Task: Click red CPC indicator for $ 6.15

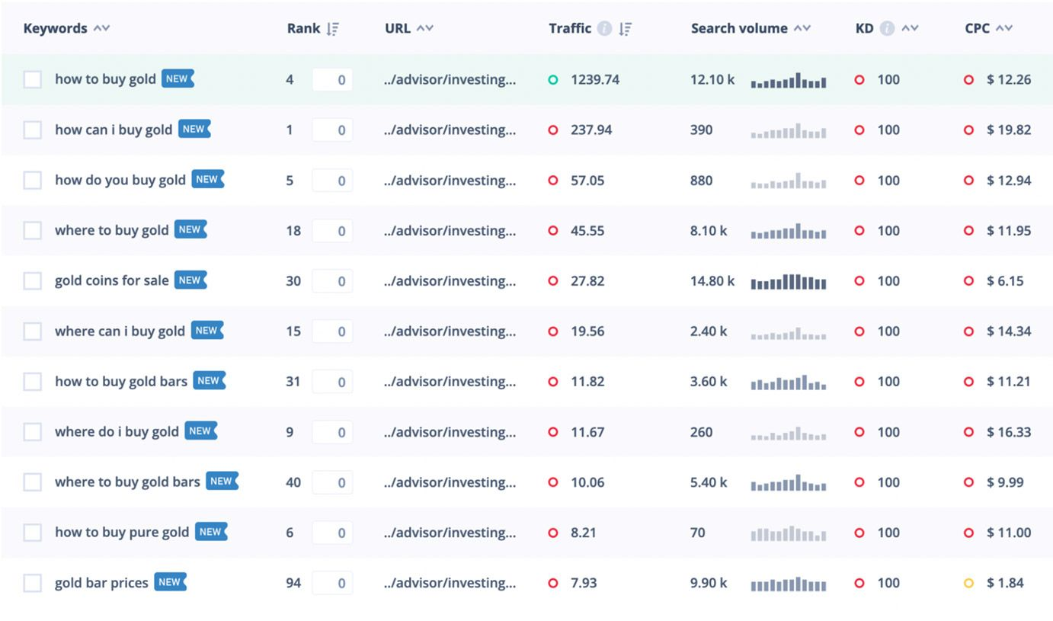Action: (x=968, y=280)
